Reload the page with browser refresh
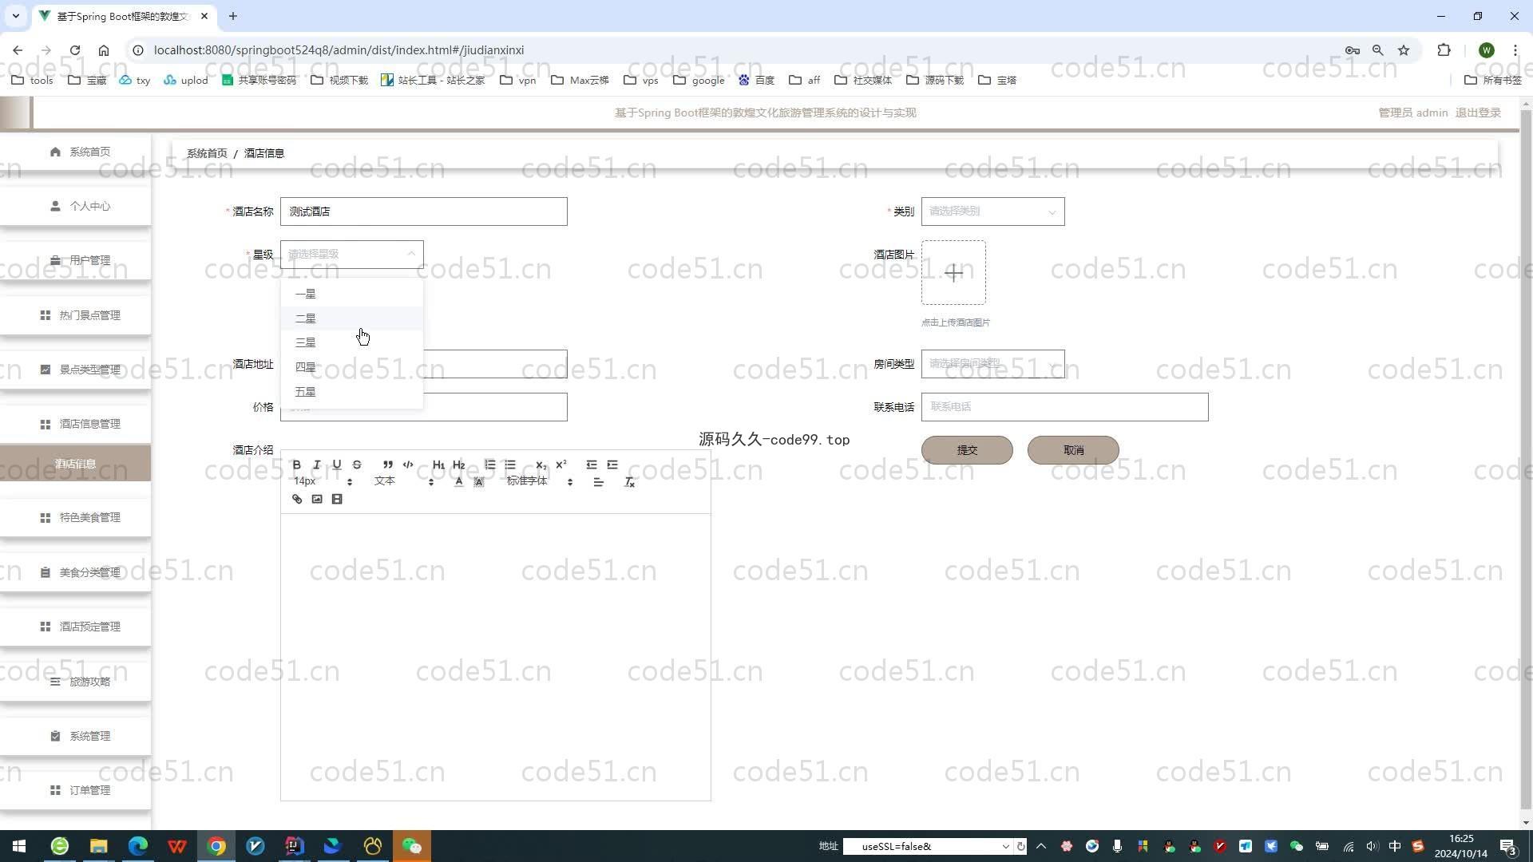This screenshot has width=1533, height=862. pyautogui.click(x=75, y=50)
